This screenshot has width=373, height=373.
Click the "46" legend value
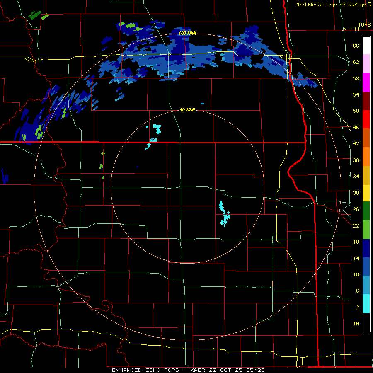click(356, 127)
